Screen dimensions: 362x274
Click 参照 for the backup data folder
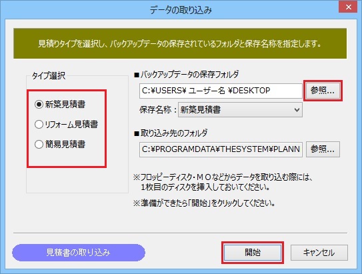coord(323,91)
